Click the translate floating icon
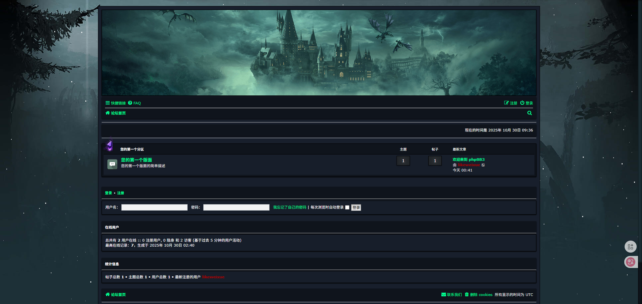The width and height of the screenshot is (642, 304). [x=631, y=262]
